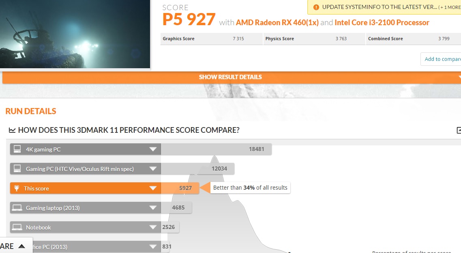Click the 4K gaming PC monitor icon
Screen dimensions: 461x253
pyautogui.click(x=17, y=149)
